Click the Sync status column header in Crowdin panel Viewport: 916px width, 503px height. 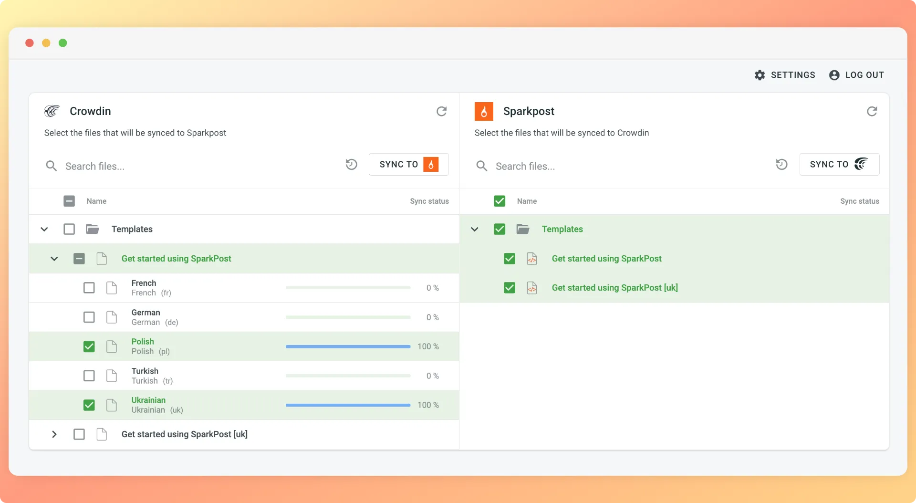[x=429, y=201]
